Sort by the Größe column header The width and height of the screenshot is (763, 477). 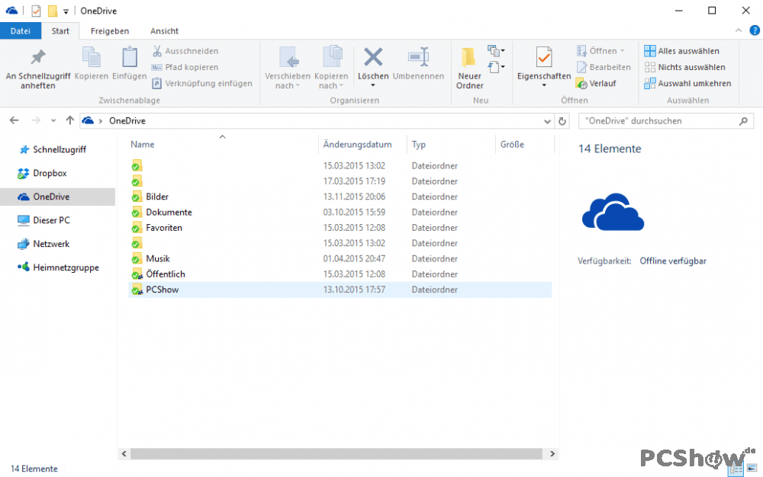512,144
